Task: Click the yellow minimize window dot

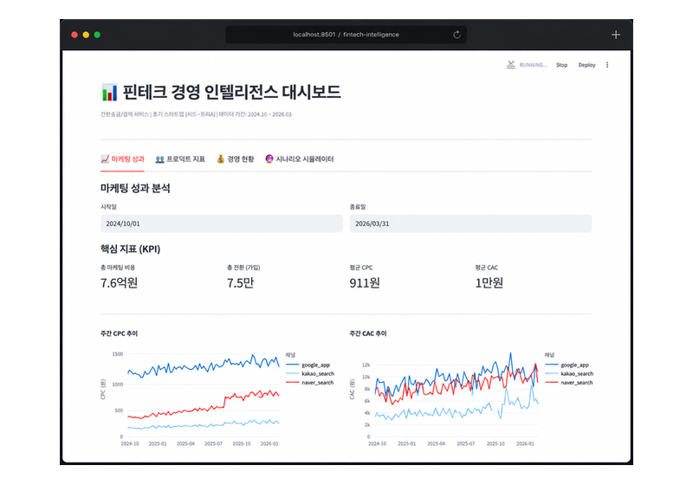Action: (86, 35)
